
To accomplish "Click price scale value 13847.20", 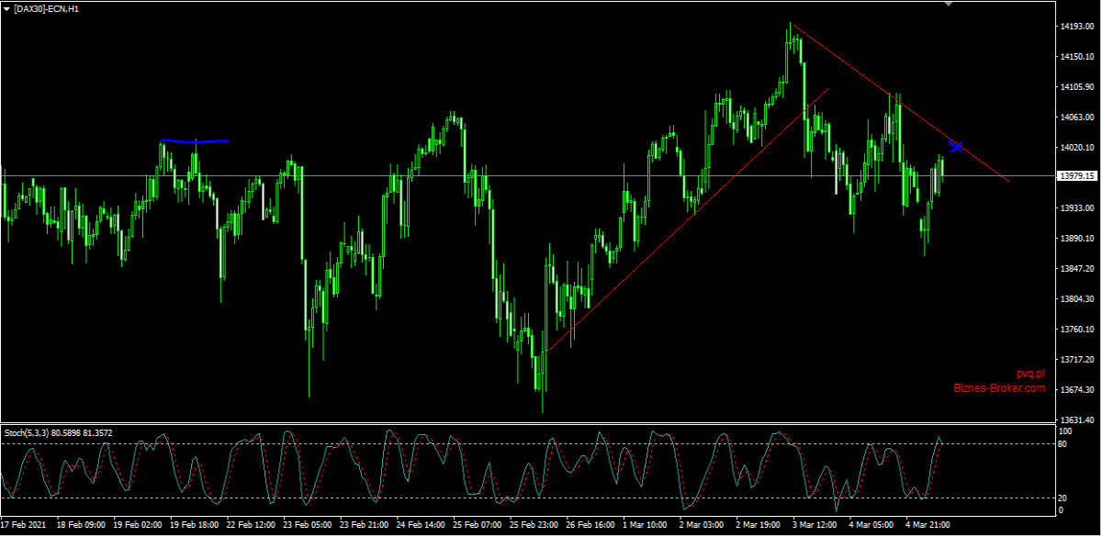I will point(1077,269).
